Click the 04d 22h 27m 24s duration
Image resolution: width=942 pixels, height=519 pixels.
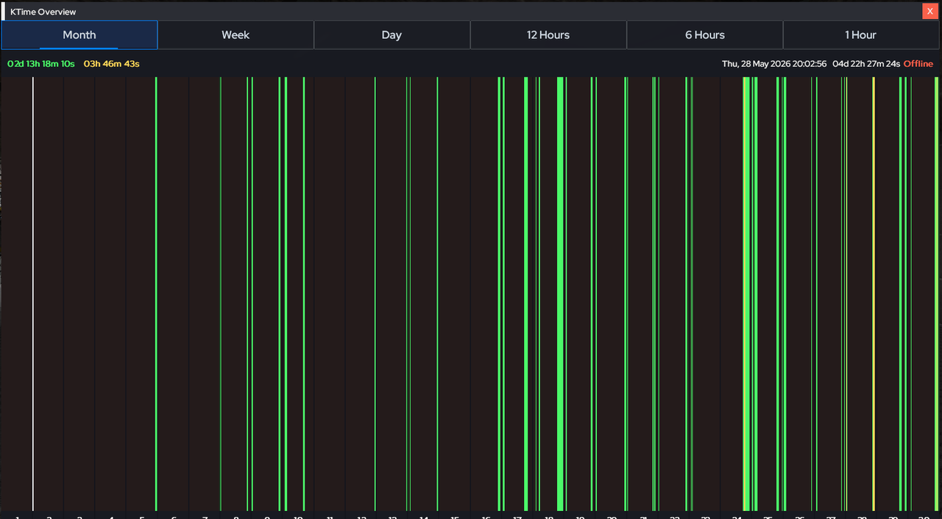[866, 64]
